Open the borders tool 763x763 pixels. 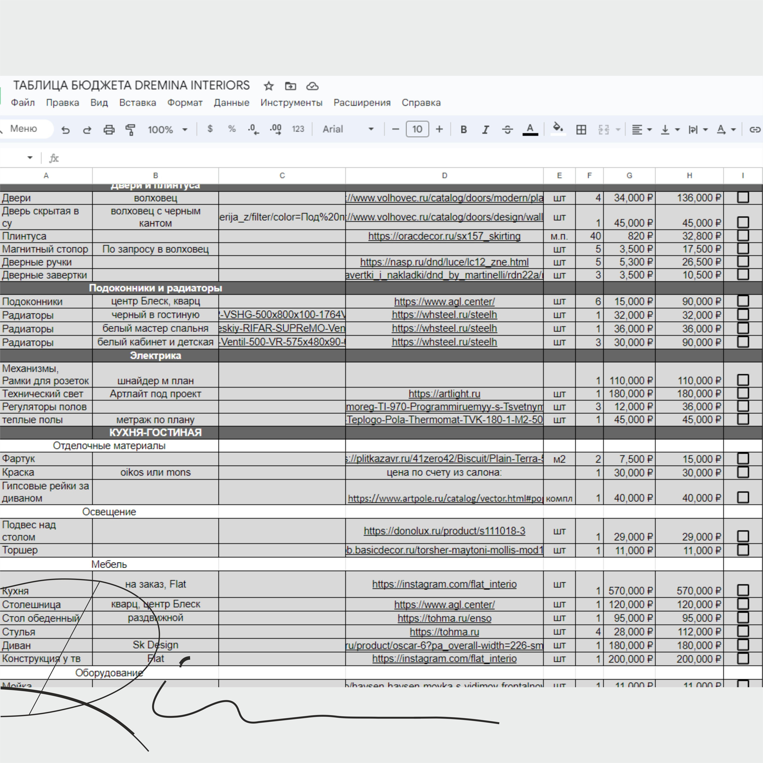(x=581, y=130)
